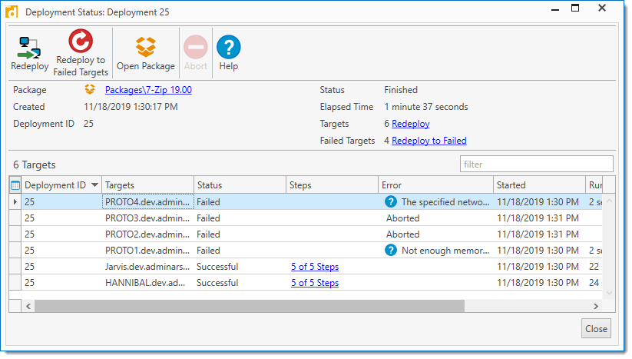Screen dimensions: 632x359
Task: Click the Close button
Action: (x=596, y=328)
